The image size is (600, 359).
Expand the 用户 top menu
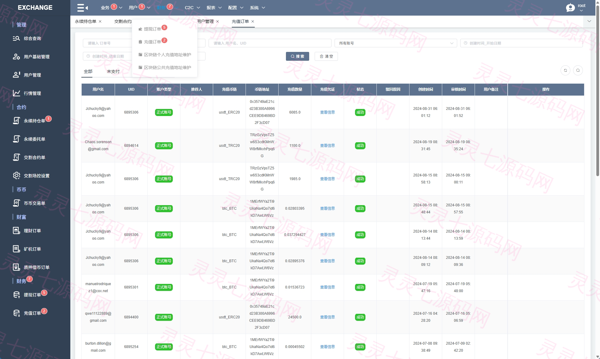pos(139,8)
